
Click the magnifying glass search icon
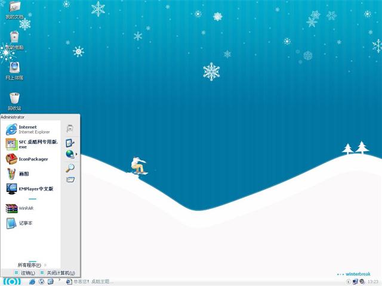(x=70, y=168)
